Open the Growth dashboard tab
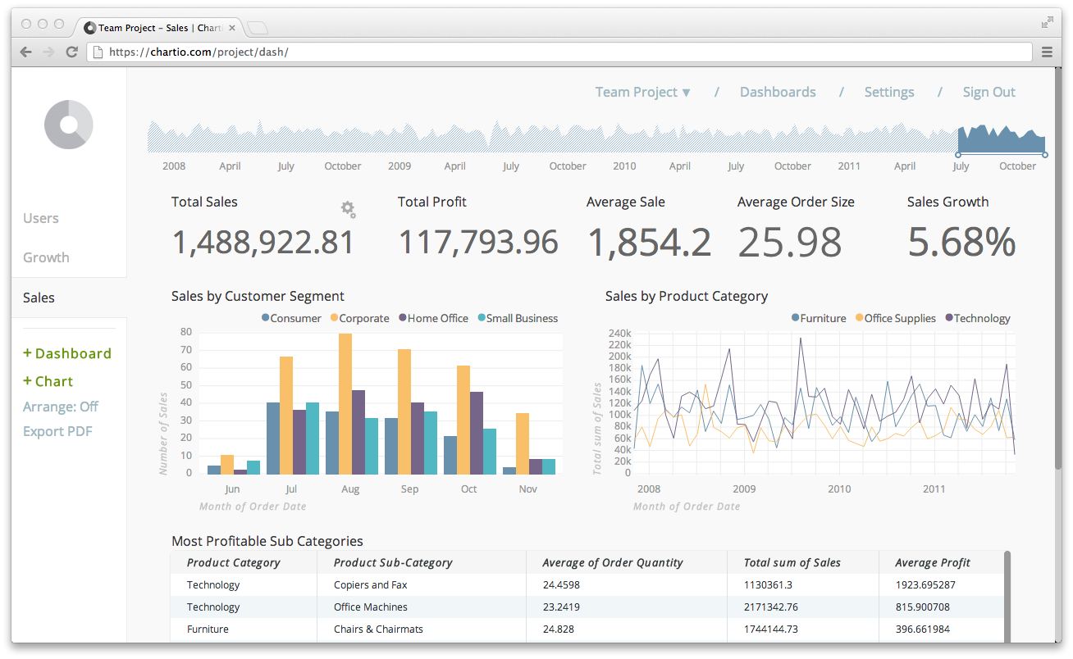 46,257
